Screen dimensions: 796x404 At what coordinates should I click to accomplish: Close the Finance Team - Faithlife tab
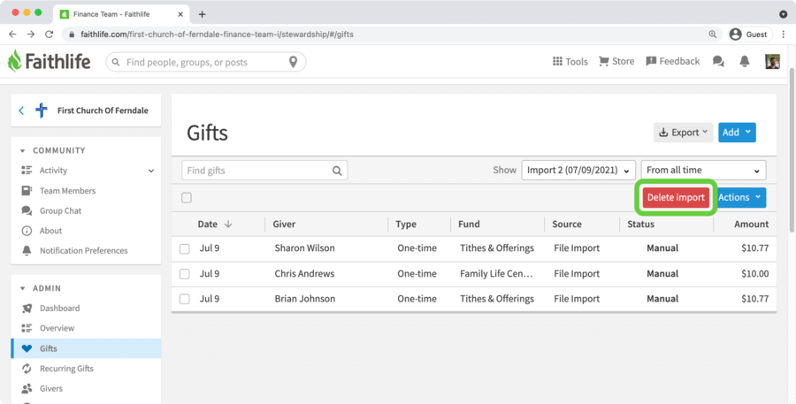(180, 14)
